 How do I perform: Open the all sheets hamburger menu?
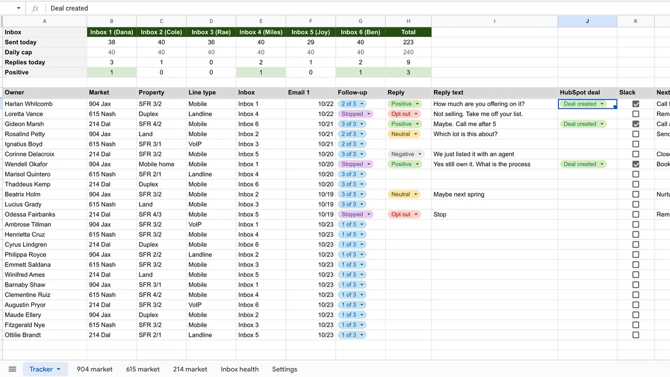click(x=12, y=369)
